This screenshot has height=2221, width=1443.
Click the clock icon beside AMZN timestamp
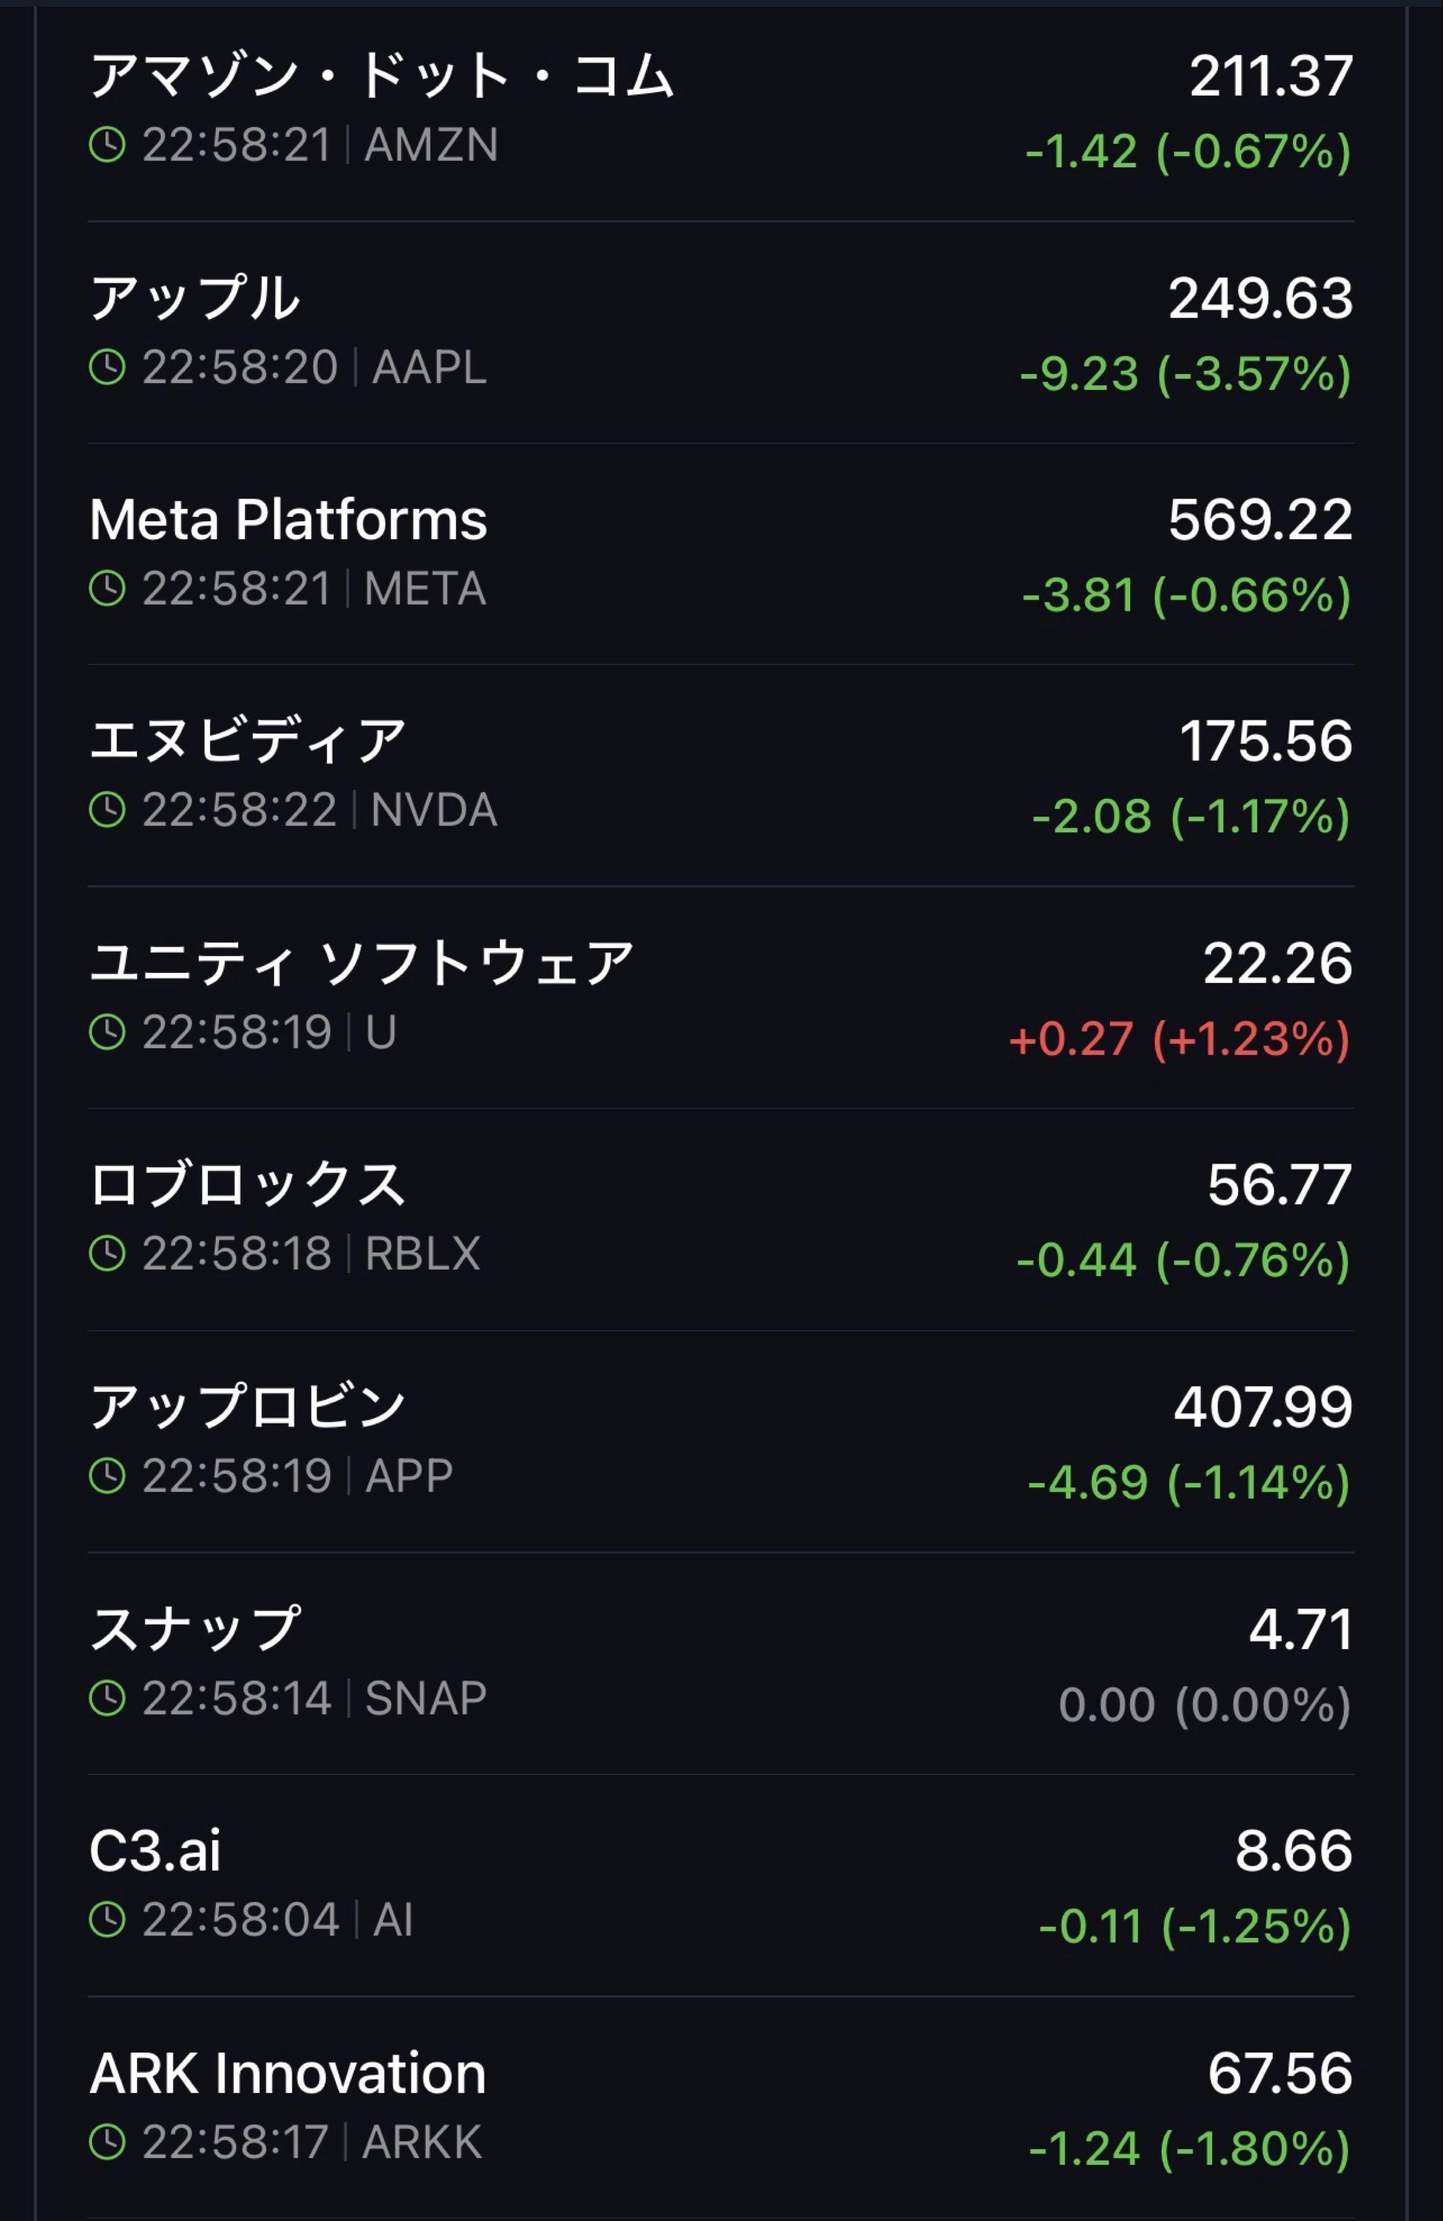tap(107, 146)
